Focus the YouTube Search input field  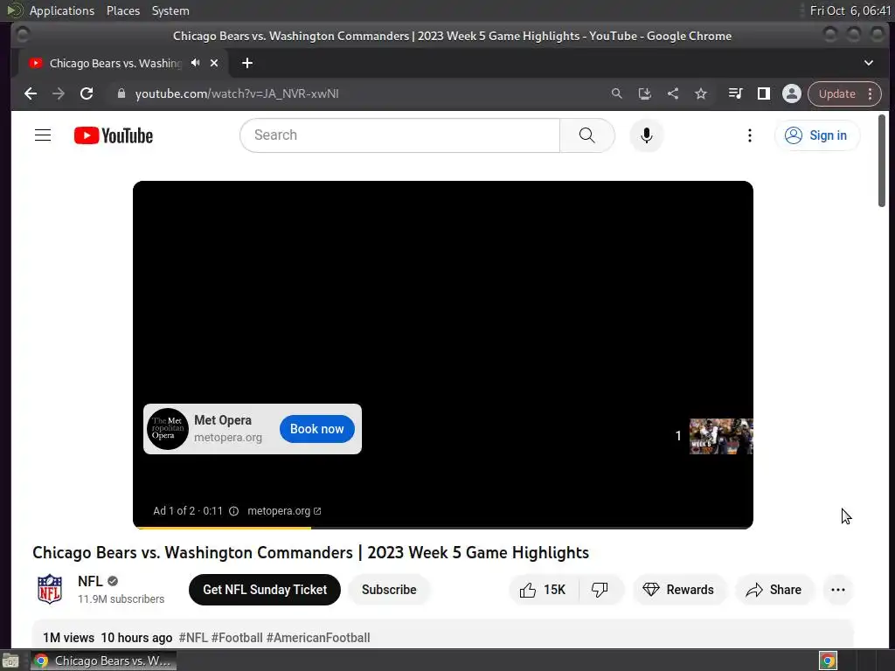click(x=399, y=135)
